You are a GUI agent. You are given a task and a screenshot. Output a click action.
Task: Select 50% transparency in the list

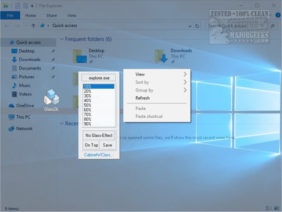pyautogui.click(x=99, y=105)
